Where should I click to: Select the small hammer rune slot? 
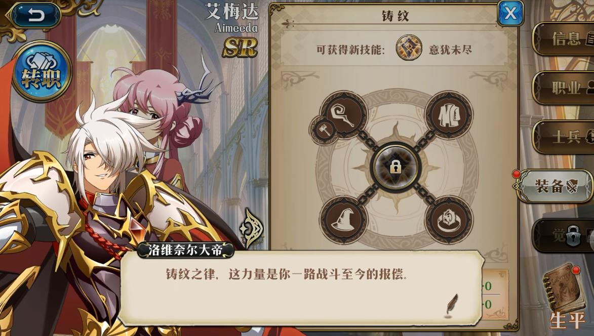(324, 130)
